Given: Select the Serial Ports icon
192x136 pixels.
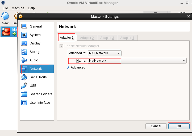Looking at the screenshot, I should click(24, 77).
